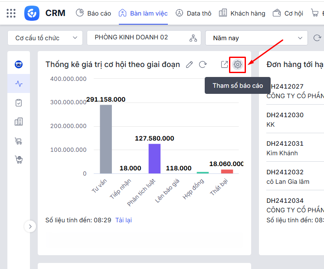The image size is (324, 269).
Task: Click the CRM logo icon
Action: [x=32, y=13]
